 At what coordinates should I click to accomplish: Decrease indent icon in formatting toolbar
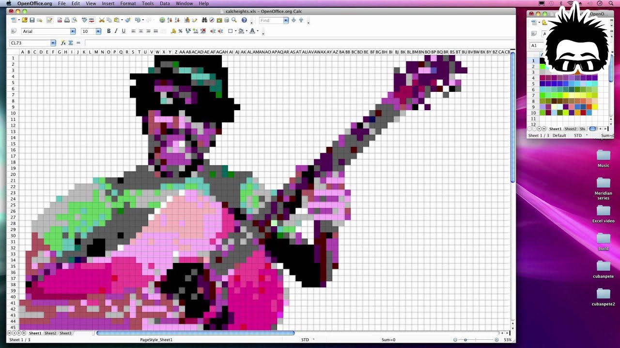click(213, 31)
